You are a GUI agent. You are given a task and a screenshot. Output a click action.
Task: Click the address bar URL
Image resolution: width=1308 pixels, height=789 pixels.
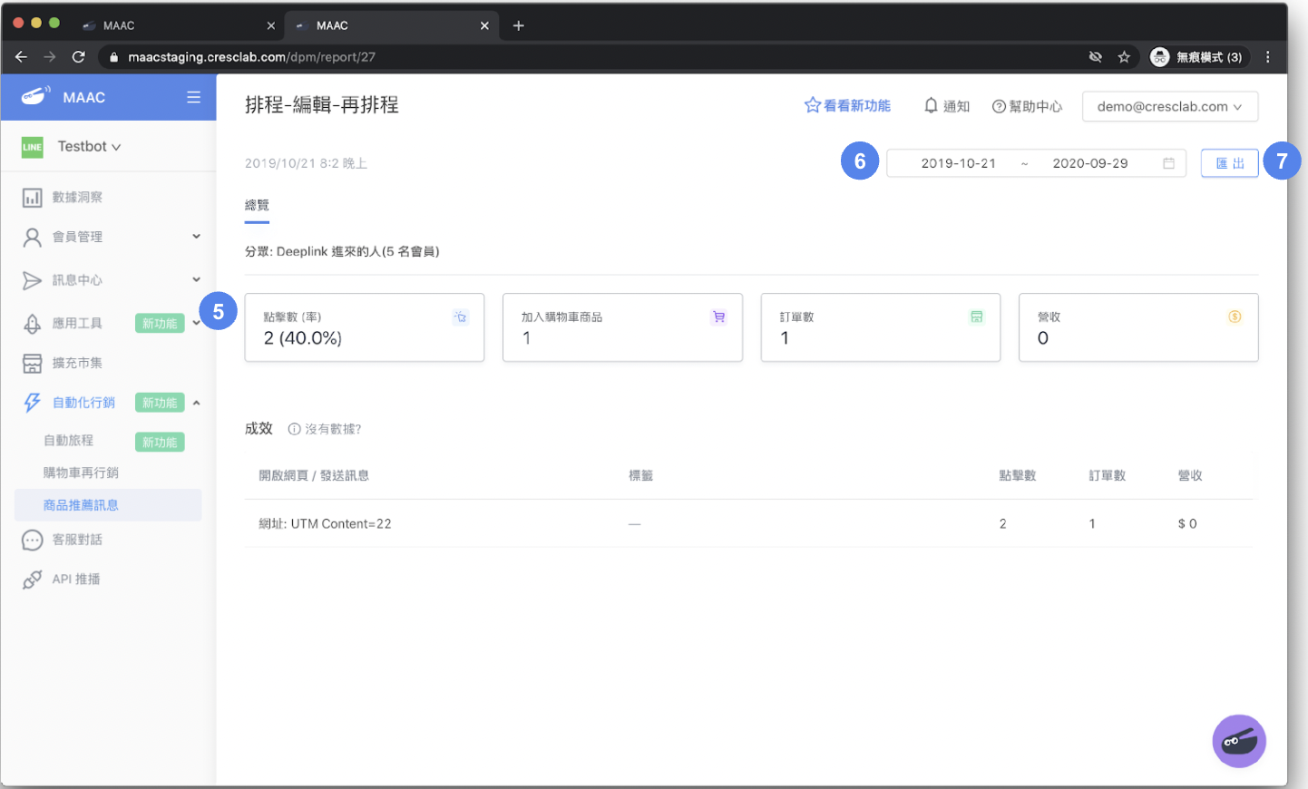pyautogui.click(x=251, y=56)
